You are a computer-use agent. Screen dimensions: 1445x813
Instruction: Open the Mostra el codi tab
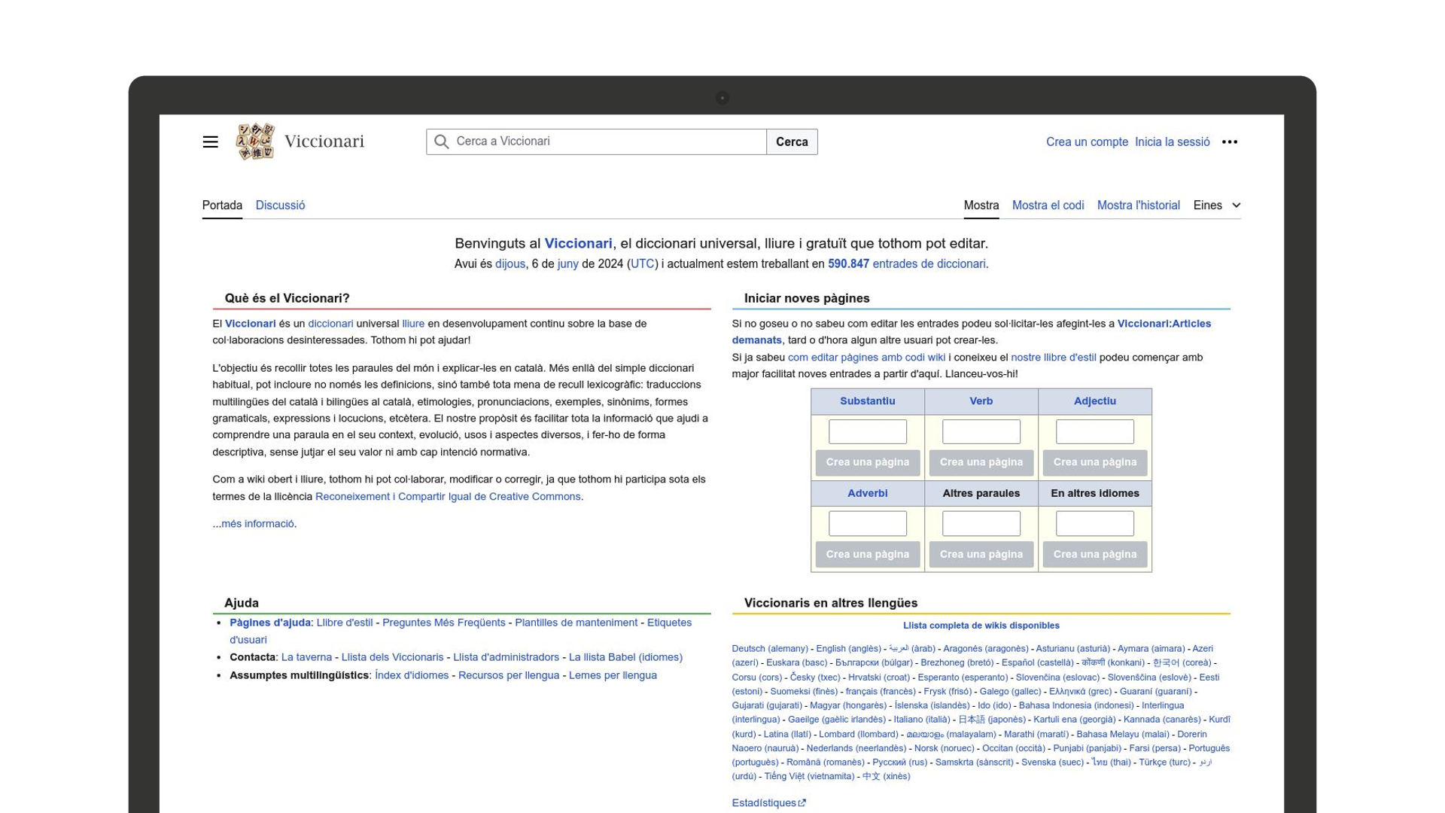pyautogui.click(x=1048, y=206)
